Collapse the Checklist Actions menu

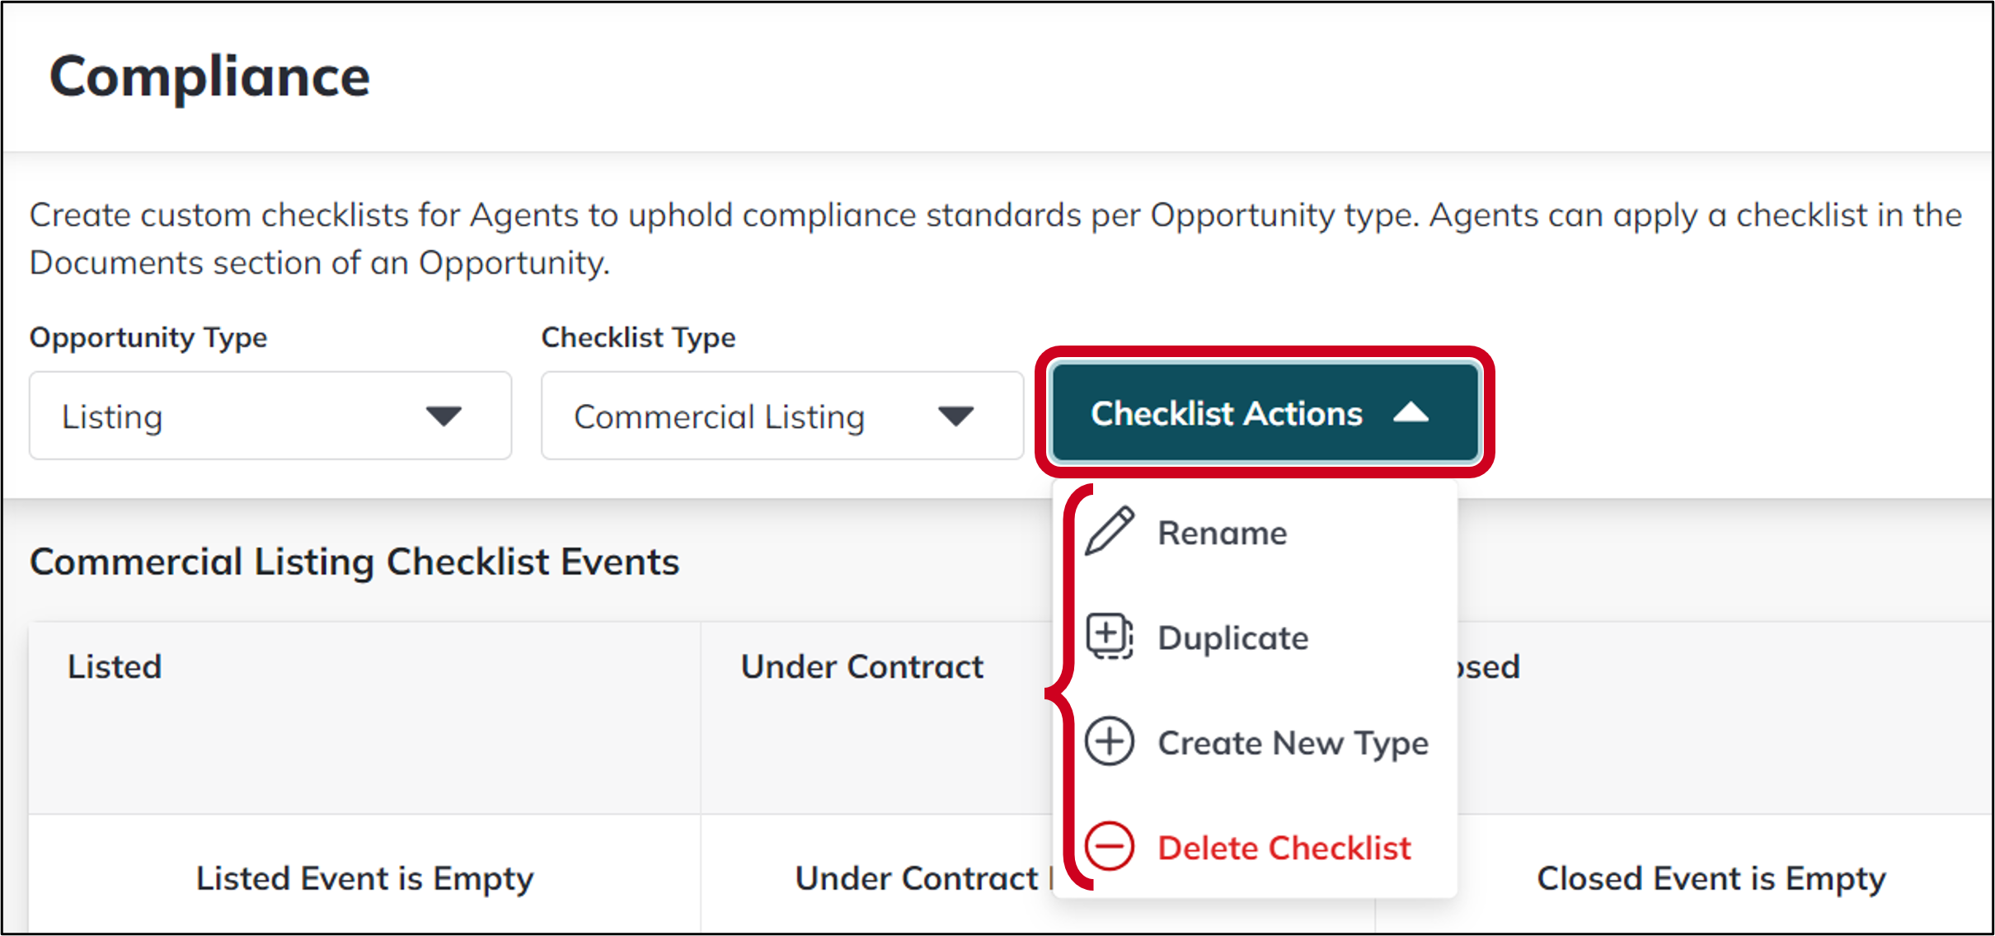point(1264,413)
